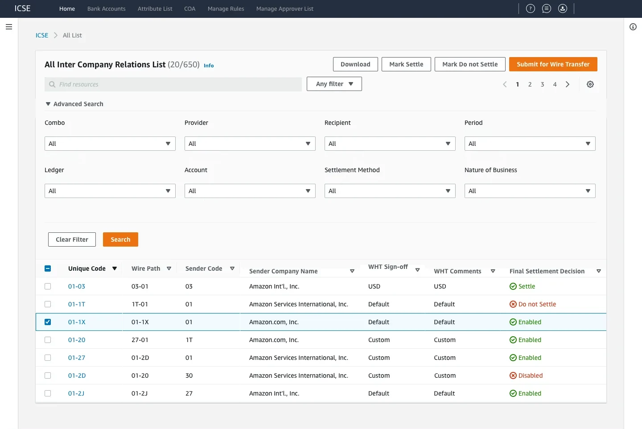
Task: Go to page 3 of results
Action: click(543, 84)
